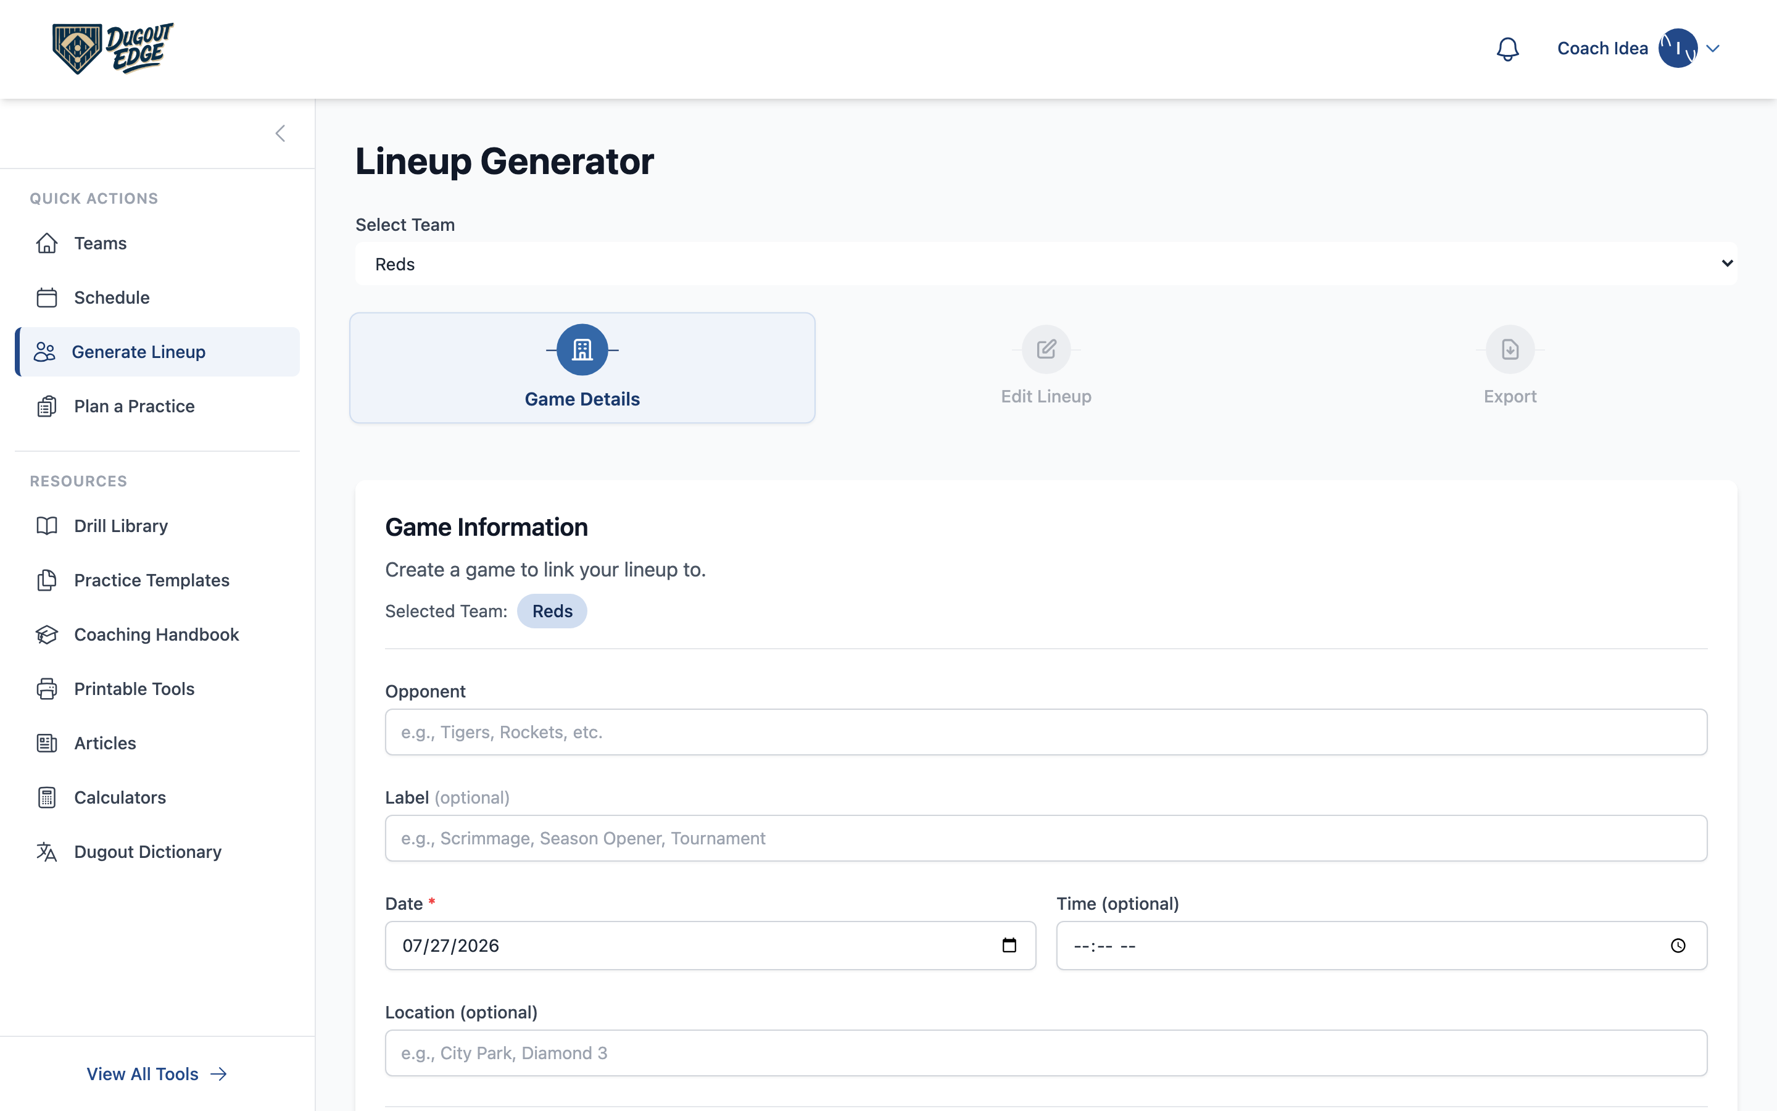Click the Dugout Dictionary translate icon

[47, 852]
